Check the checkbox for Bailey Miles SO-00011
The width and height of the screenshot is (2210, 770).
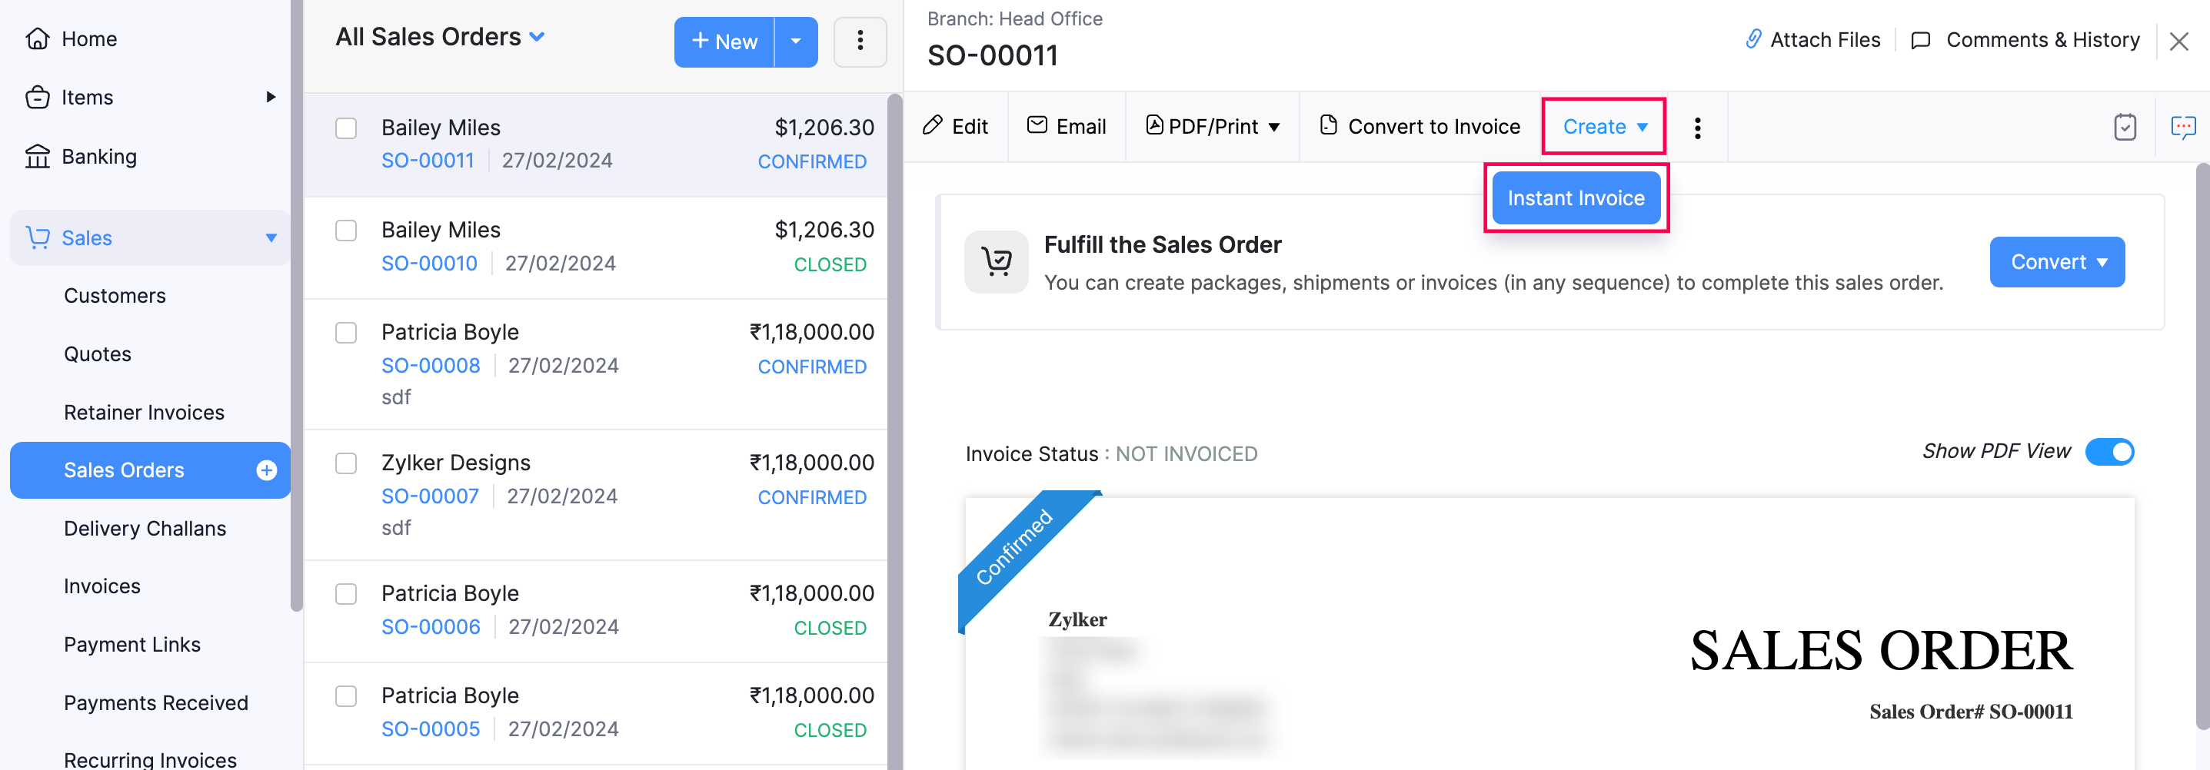click(x=347, y=128)
